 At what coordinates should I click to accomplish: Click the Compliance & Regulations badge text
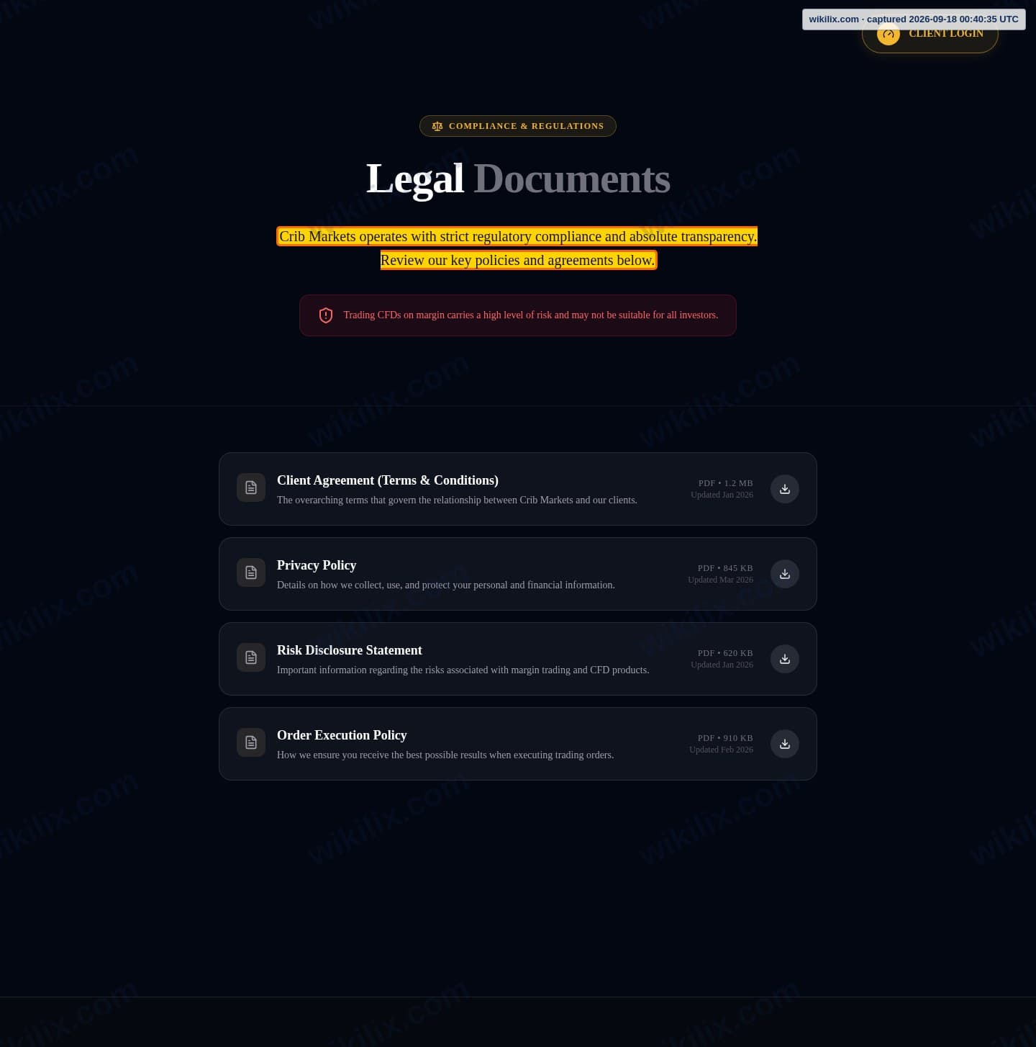527,126
